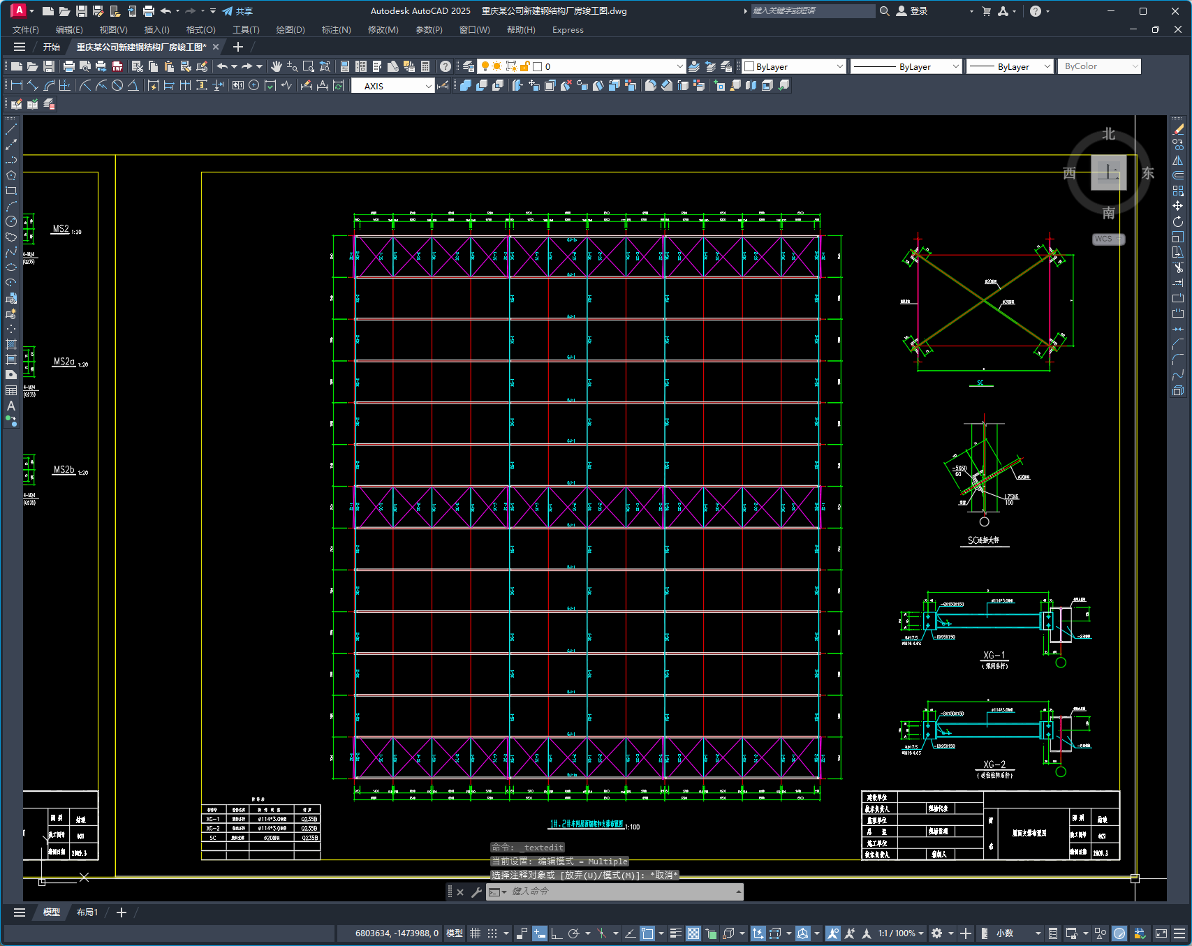
Task: Click the keyword search box in the title bar
Action: 813,11
